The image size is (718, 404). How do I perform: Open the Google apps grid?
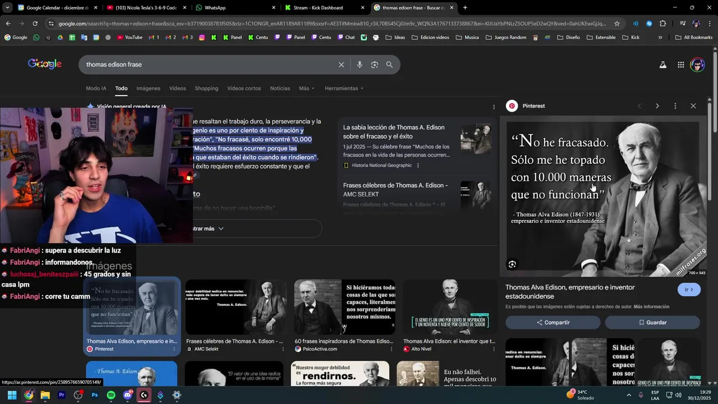[680, 65]
